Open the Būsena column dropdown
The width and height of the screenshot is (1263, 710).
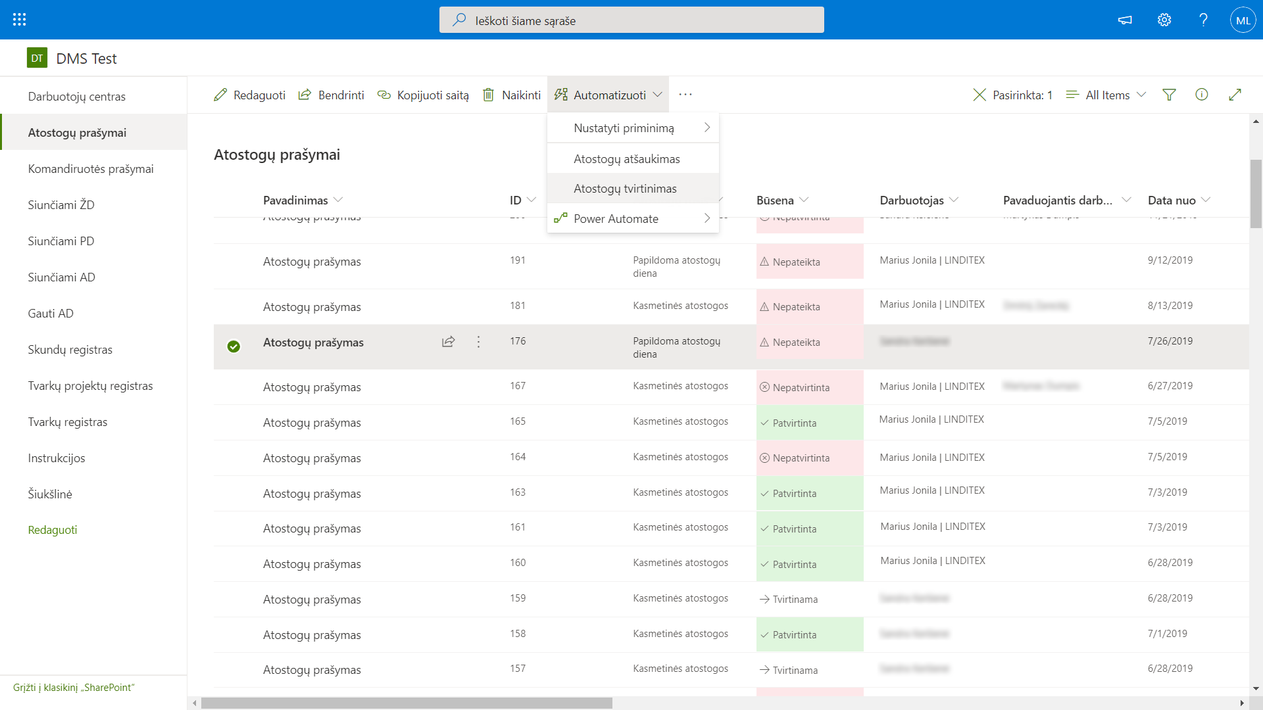[804, 200]
